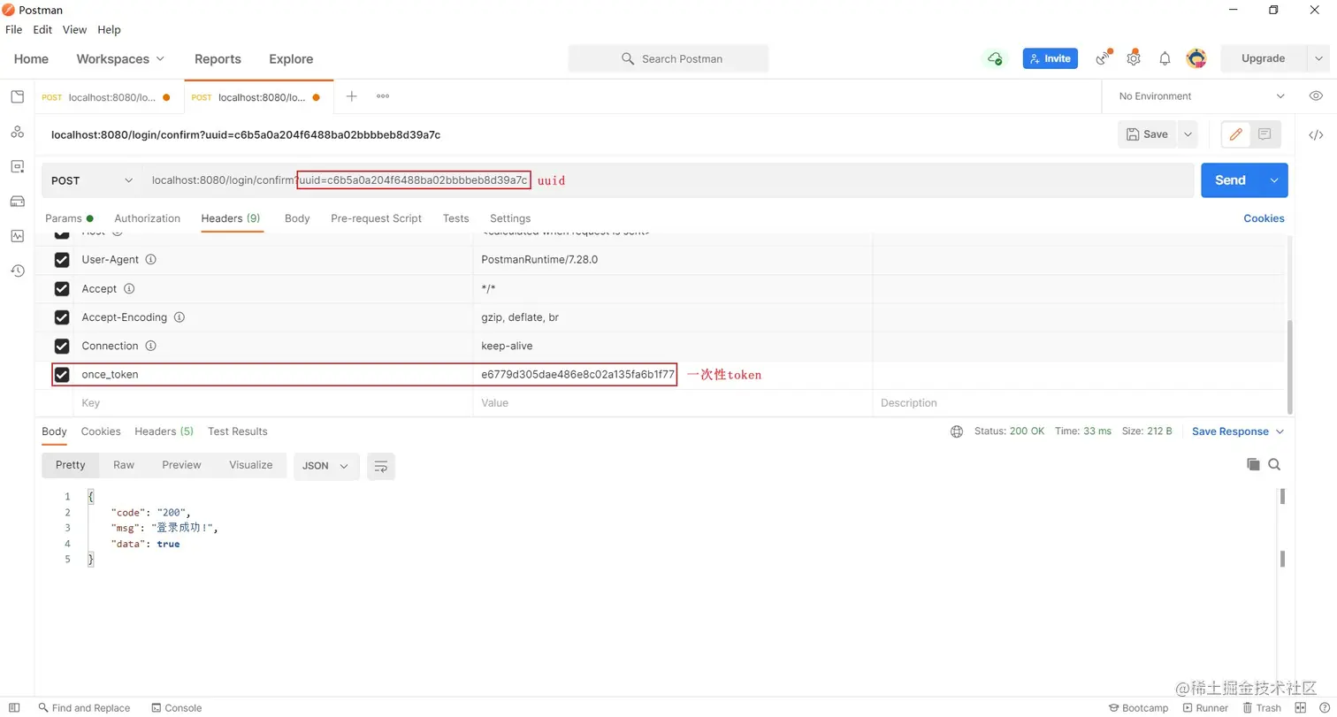This screenshot has height=717, width=1337.
Task: Select the Raw response view
Action: [124, 465]
